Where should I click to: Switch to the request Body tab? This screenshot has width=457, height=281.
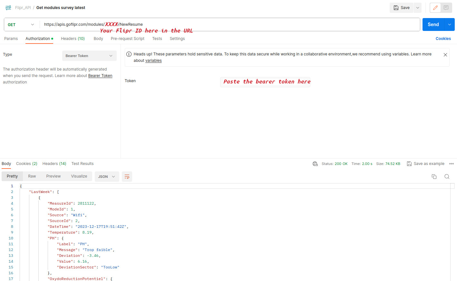98,39
